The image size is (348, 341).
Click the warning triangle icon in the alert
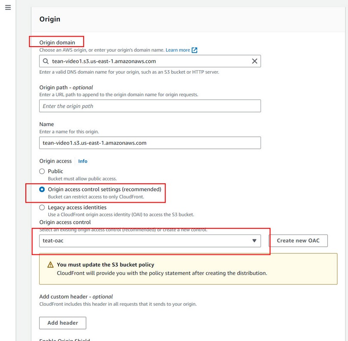50,265
